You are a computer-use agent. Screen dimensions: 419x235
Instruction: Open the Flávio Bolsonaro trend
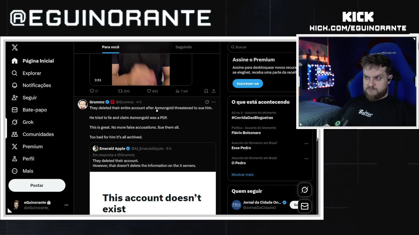pyautogui.click(x=246, y=133)
